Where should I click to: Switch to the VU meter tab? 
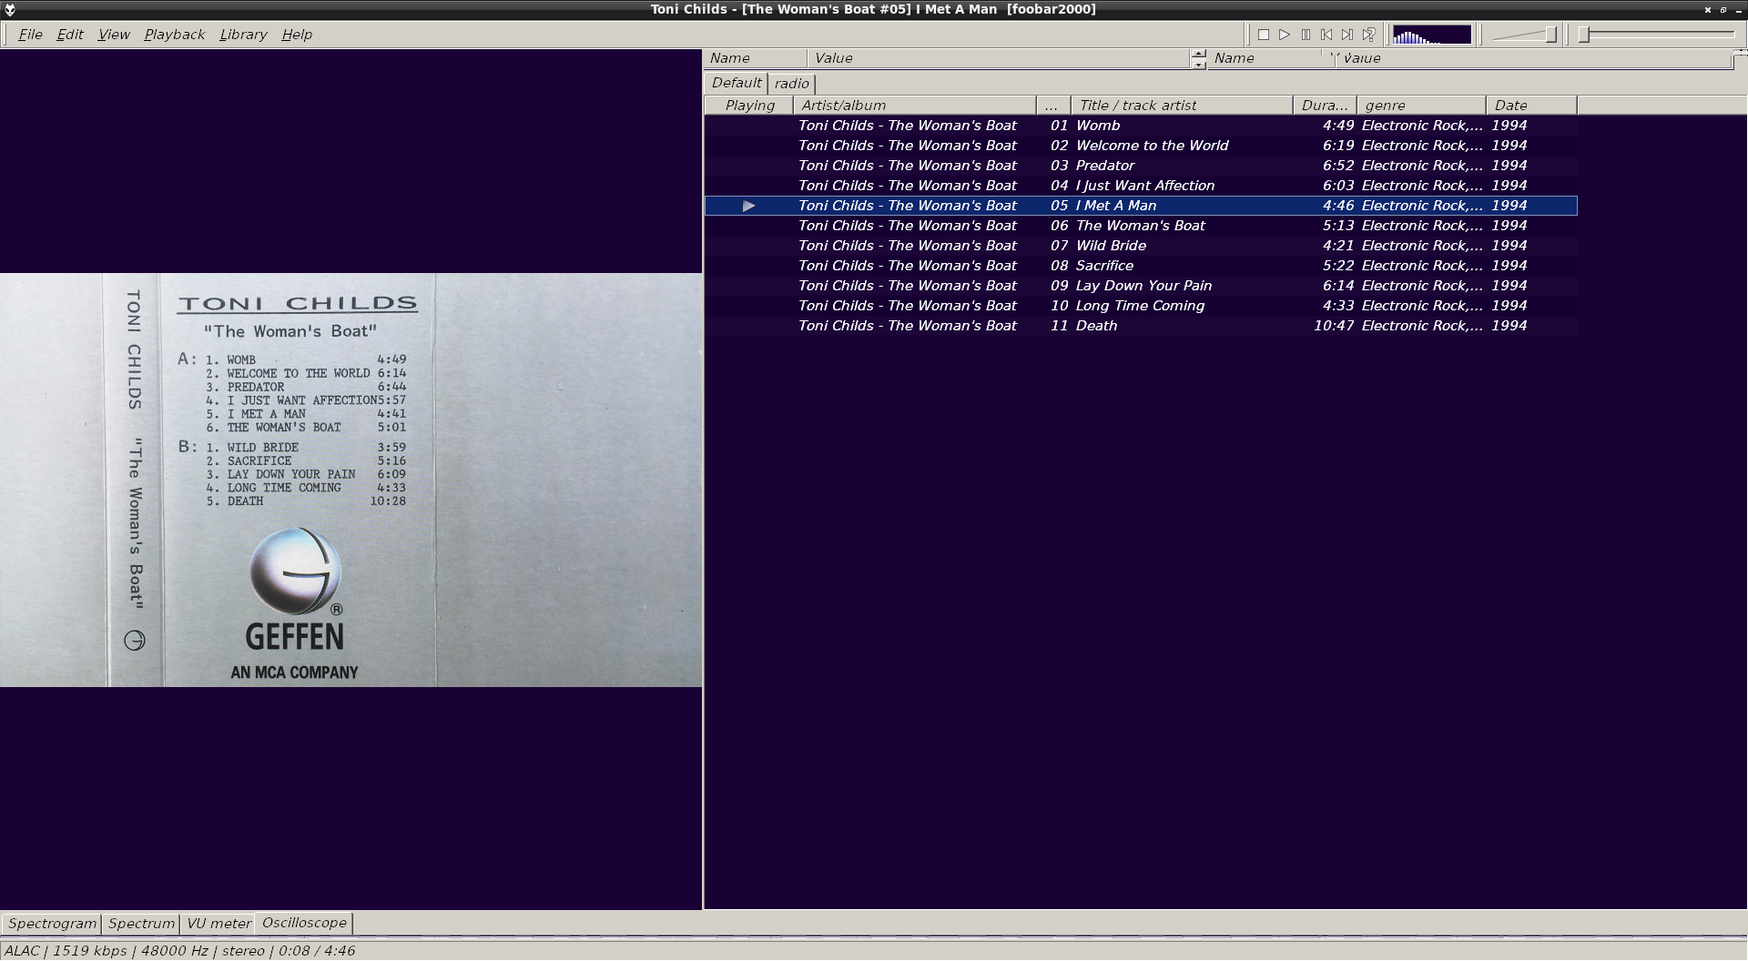pyautogui.click(x=218, y=924)
